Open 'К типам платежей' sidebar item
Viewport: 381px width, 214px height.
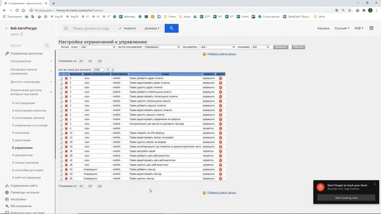pos(25,163)
